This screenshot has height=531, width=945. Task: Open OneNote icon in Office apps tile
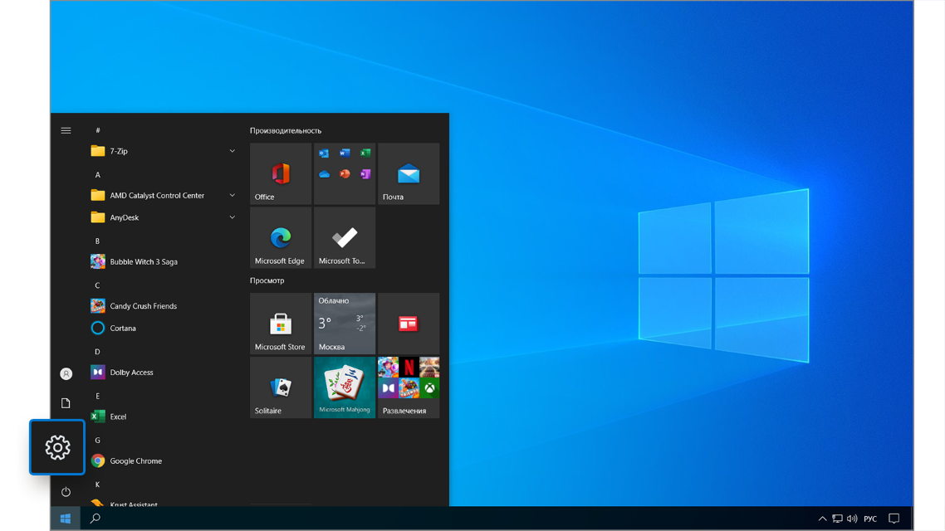(365, 174)
